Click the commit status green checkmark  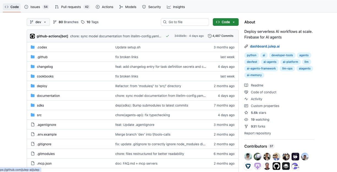[x=167, y=36]
